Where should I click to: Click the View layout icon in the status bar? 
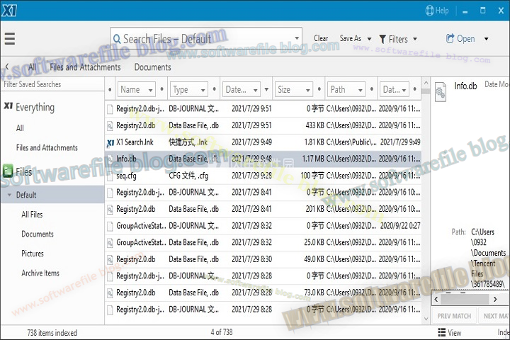click(442, 332)
